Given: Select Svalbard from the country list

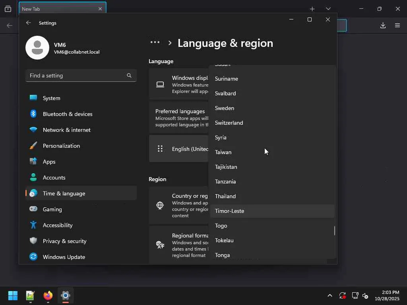Looking at the screenshot, I should (x=272, y=93).
